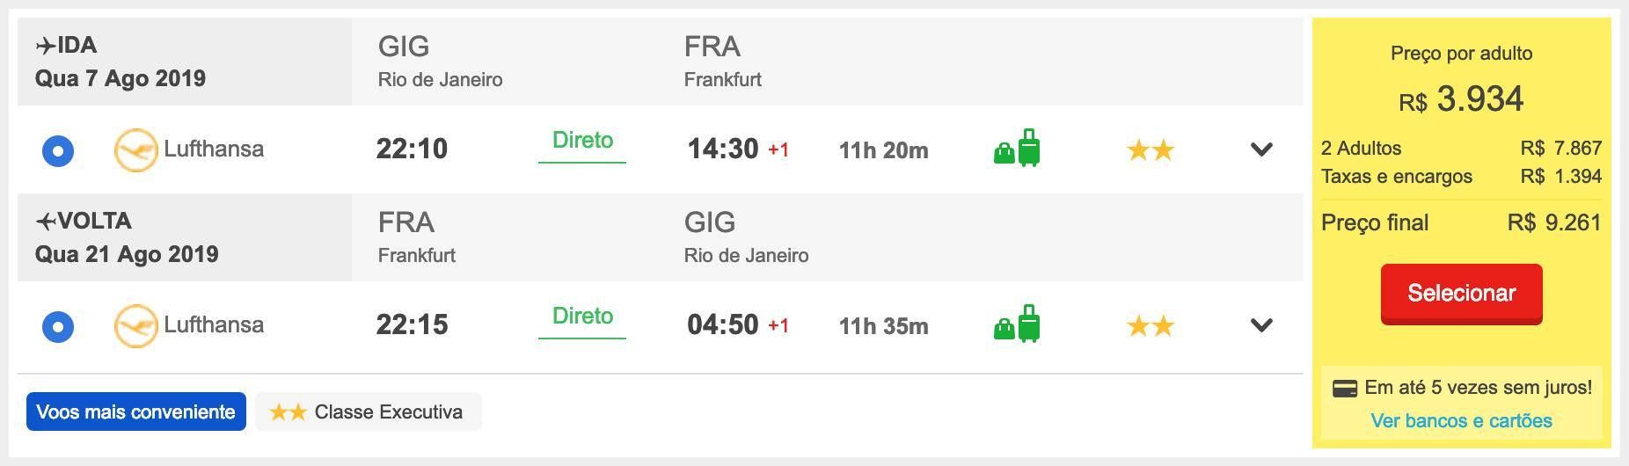Select the outbound Lufthansa 22:10 radio button

tap(58, 151)
